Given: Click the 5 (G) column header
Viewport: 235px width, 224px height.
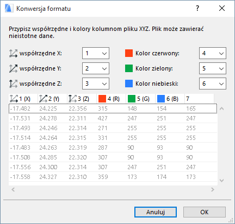Looking at the screenshot, I should click(141, 99).
